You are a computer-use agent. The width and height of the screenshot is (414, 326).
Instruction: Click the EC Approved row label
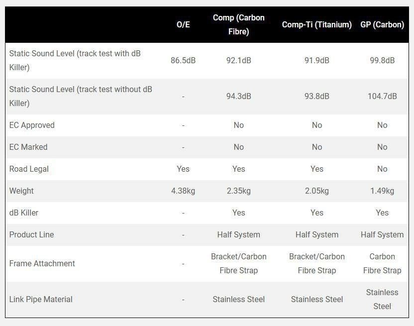click(x=32, y=125)
